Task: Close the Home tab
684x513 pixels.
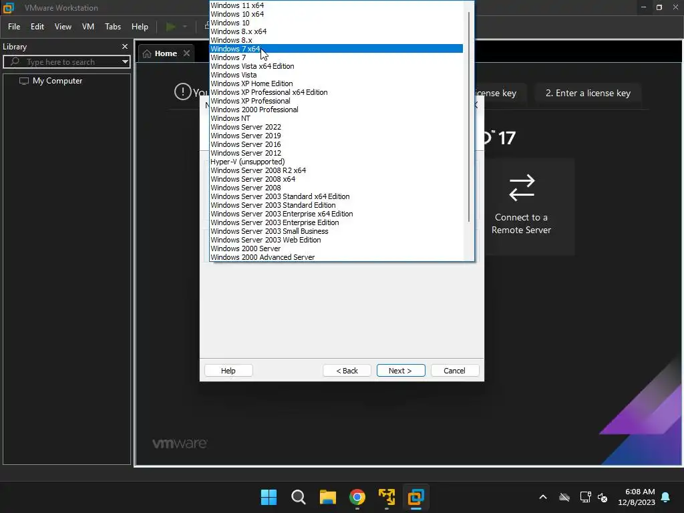Action: 187,53
